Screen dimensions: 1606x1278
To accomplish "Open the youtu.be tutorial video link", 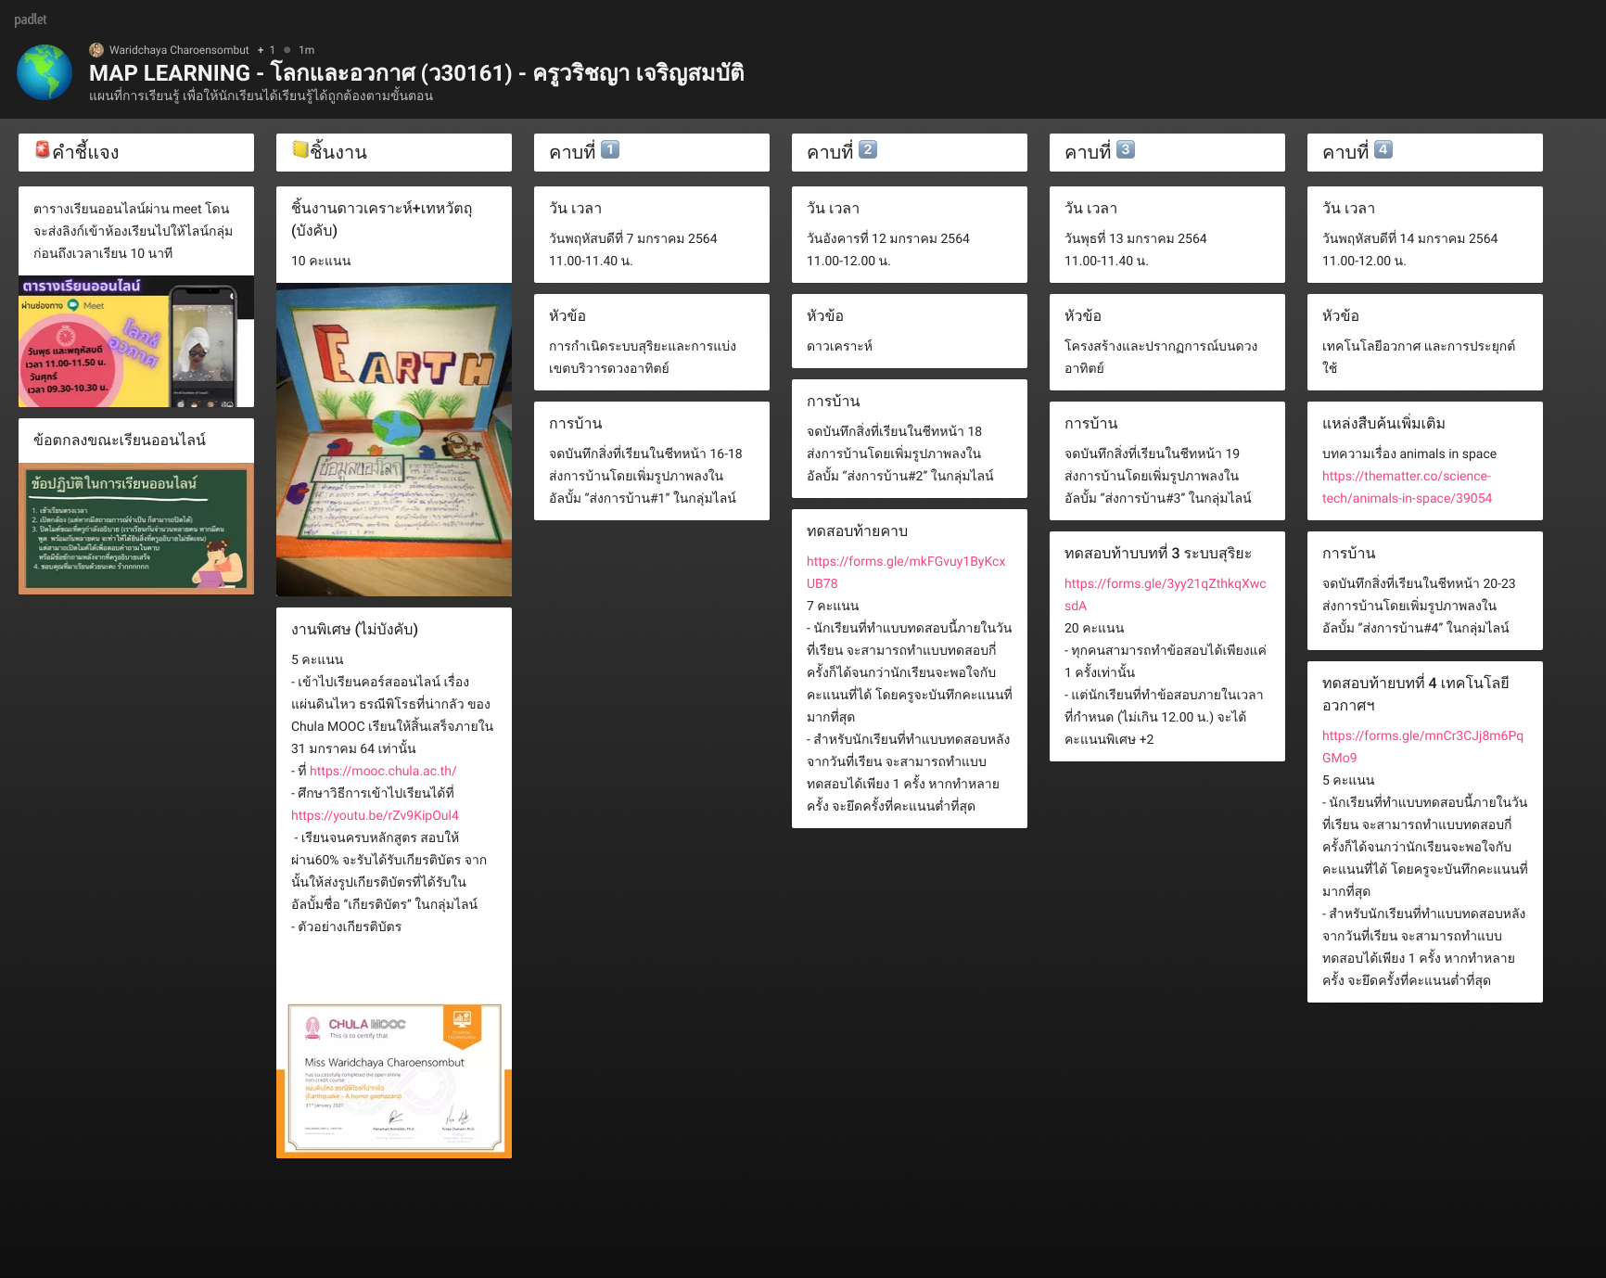I will 375,815.
